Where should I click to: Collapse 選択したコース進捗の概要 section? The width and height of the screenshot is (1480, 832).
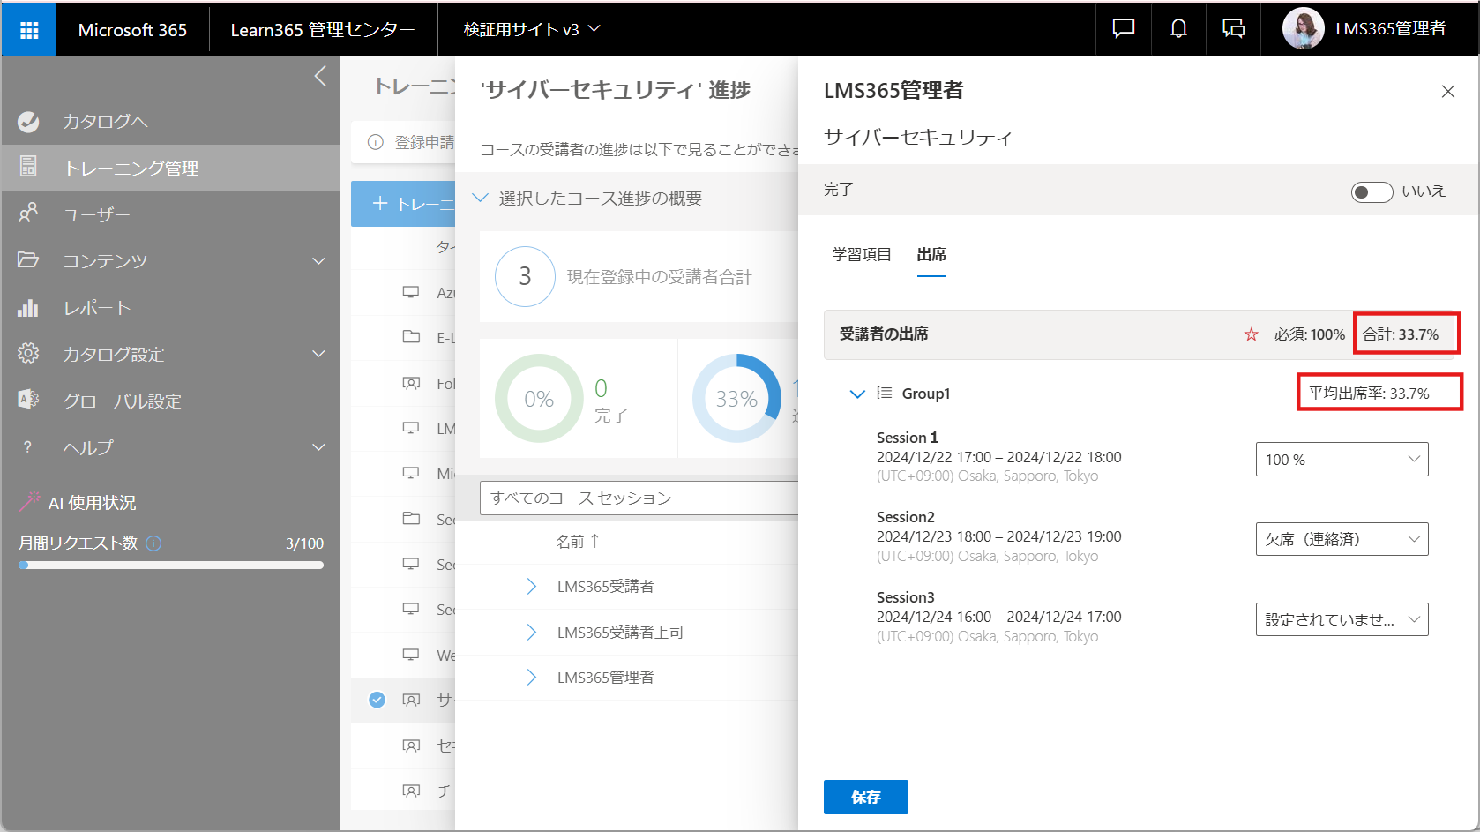tap(480, 198)
